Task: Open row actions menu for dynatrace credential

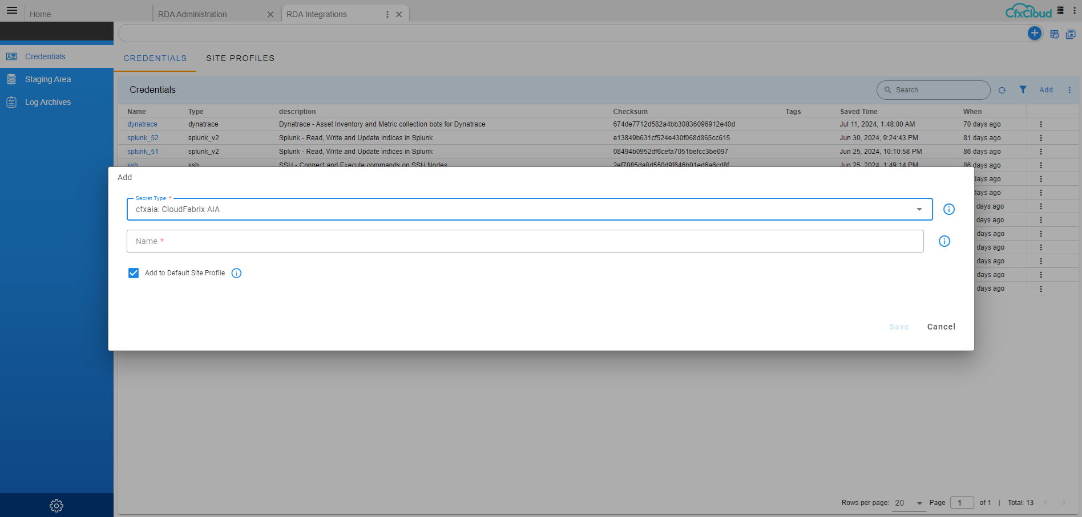Action: [1040, 124]
